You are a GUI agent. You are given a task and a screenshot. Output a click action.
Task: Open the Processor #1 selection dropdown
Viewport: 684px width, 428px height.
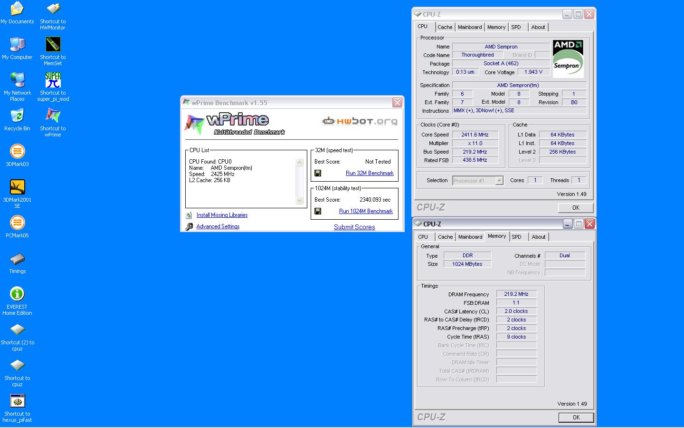(x=499, y=181)
